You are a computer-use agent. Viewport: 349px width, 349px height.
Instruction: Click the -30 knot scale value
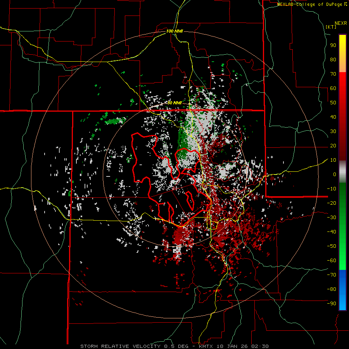pyautogui.click(x=332, y=218)
